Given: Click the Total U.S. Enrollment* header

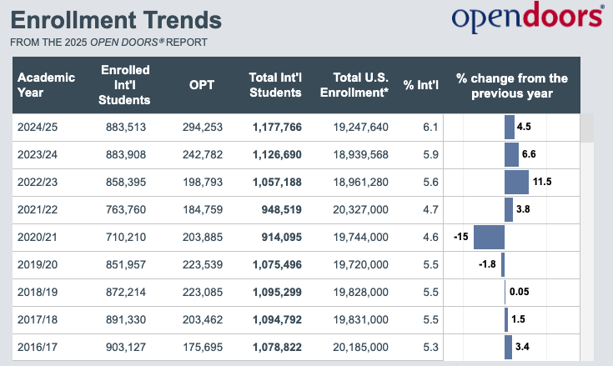Looking at the screenshot, I should pos(354,85).
